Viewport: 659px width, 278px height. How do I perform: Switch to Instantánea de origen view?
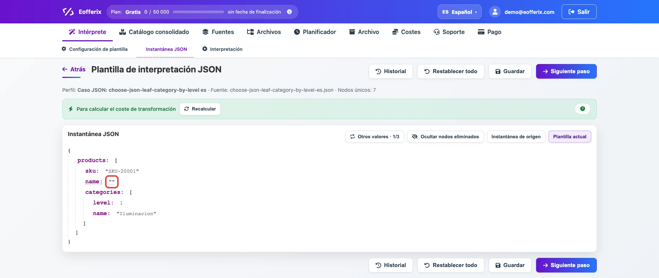[516, 136]
